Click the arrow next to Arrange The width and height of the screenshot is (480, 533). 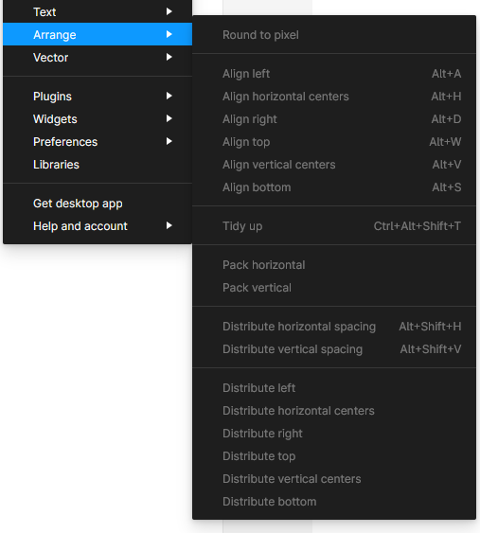pyautogui.click(x=169, y=34)
